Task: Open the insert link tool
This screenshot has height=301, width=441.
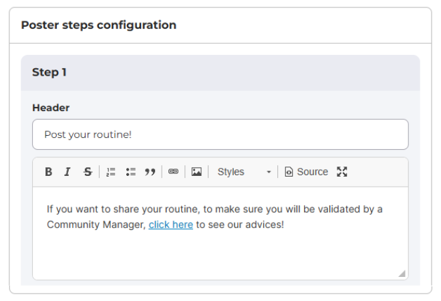Action: [x=173, y=172]
